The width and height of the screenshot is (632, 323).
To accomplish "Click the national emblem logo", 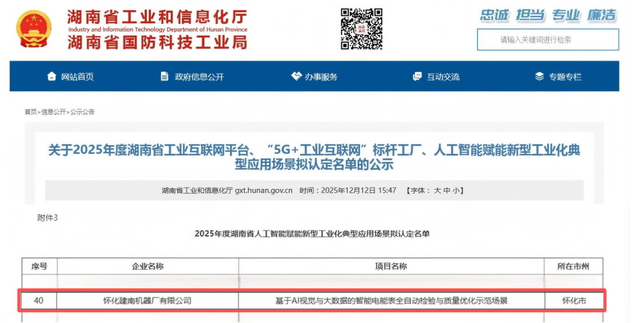I will (34, 29).
